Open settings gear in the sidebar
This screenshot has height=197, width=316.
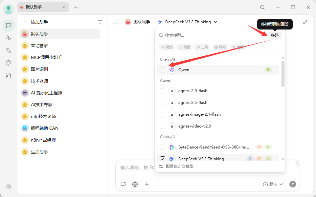click(9, 187)
